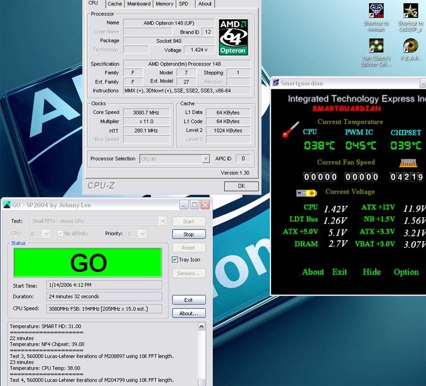Click the CPU Speed field in SP2004
This screenshot has width=426, height=386.
point(104,309)
